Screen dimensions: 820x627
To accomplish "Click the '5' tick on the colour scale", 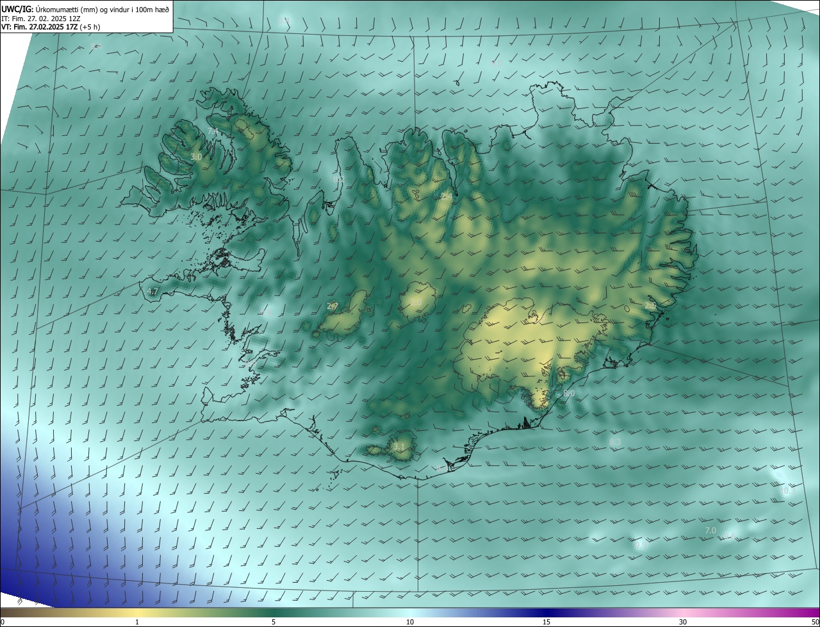I will (274, 622).
